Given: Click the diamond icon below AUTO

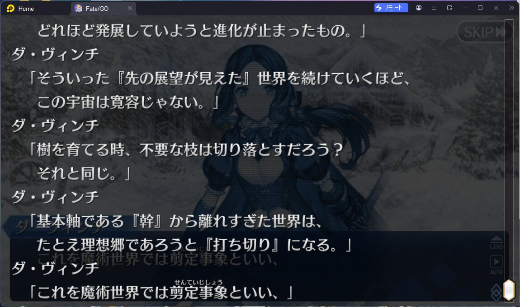Looking at the screenshot, I should click(x=496, y=292).
